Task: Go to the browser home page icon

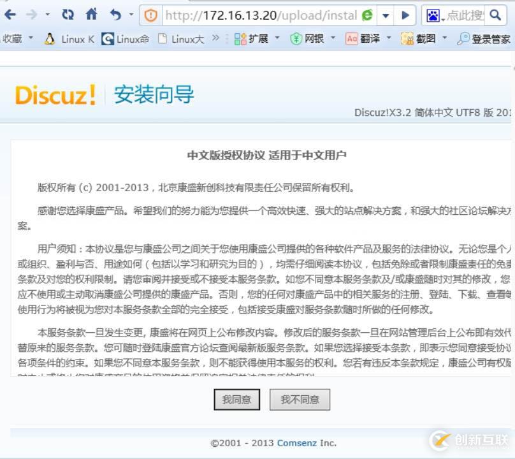Action: [x=92, y=14]
